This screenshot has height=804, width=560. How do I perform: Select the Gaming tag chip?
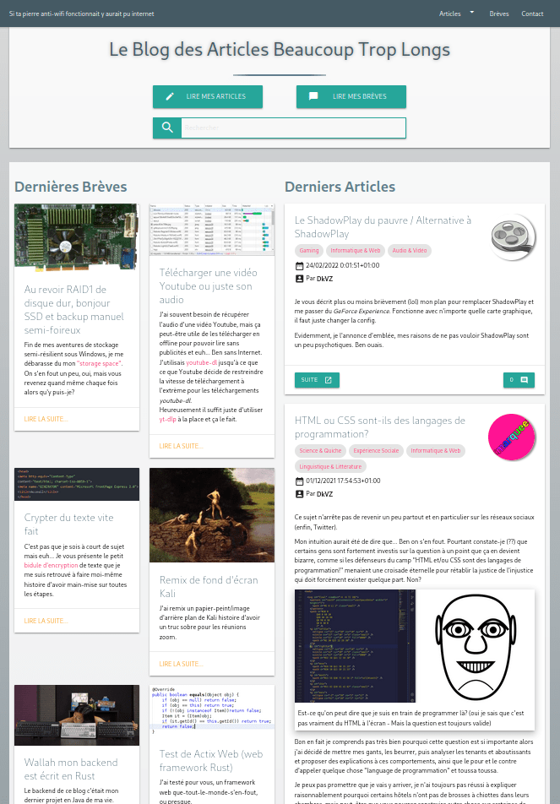click(309, 251)
